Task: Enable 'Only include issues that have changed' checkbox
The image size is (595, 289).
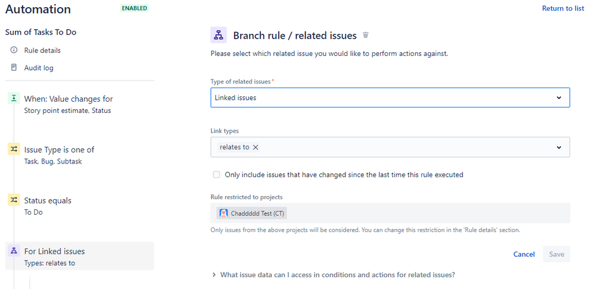Action: 216,175
